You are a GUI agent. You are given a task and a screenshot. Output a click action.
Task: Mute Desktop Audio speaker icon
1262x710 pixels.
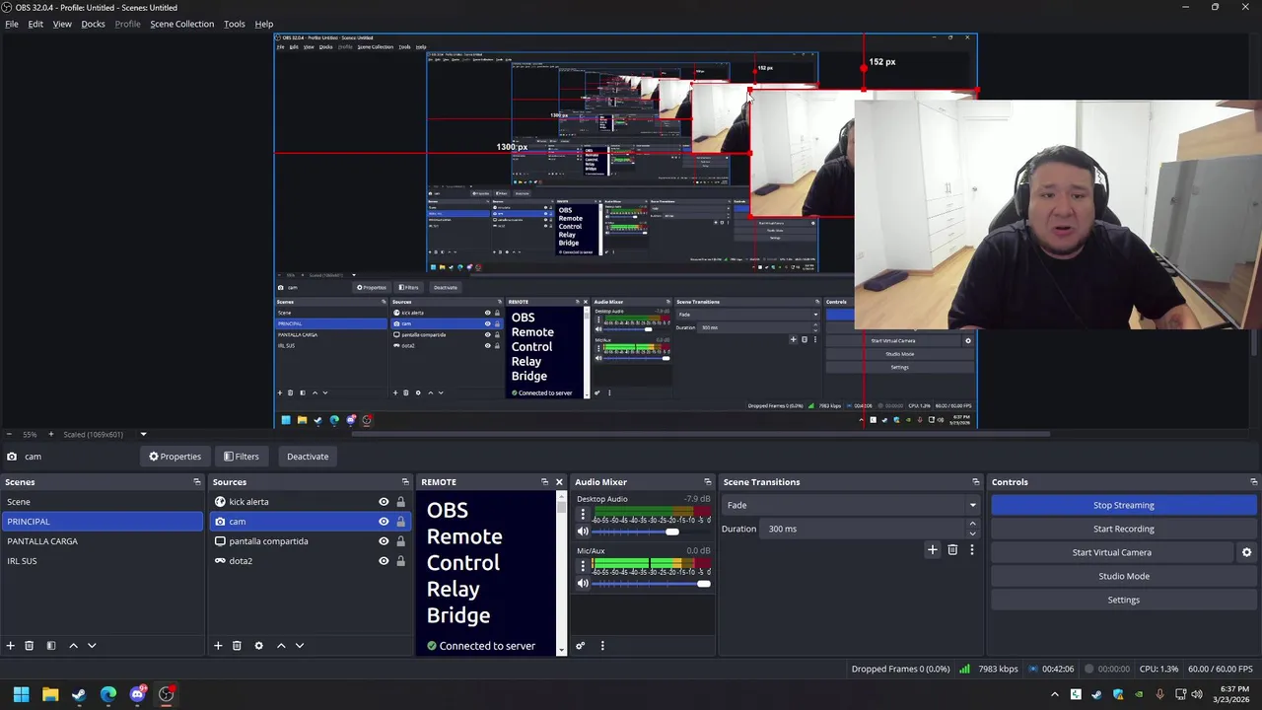point(583,532)
